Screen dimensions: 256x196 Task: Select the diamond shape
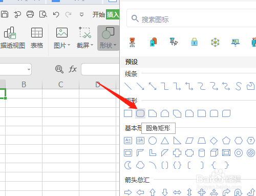pyautogui.click(x=214, y=141)
